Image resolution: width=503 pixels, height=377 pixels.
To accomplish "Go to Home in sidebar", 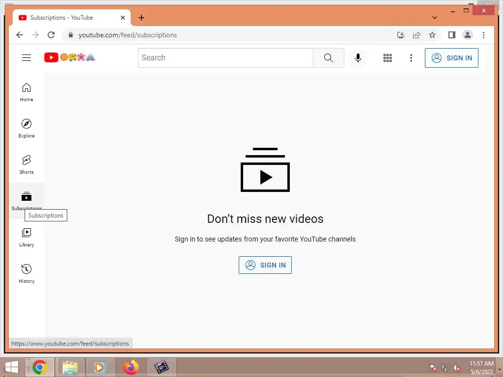I will (x=27, y=92).
